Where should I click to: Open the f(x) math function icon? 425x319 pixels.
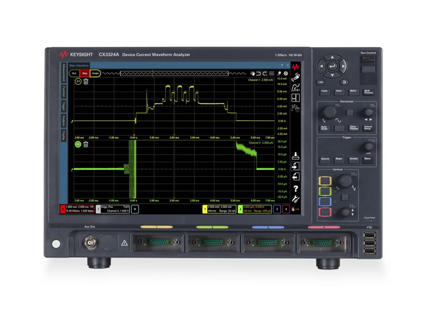pyautogui.click(x=295, y=88)
